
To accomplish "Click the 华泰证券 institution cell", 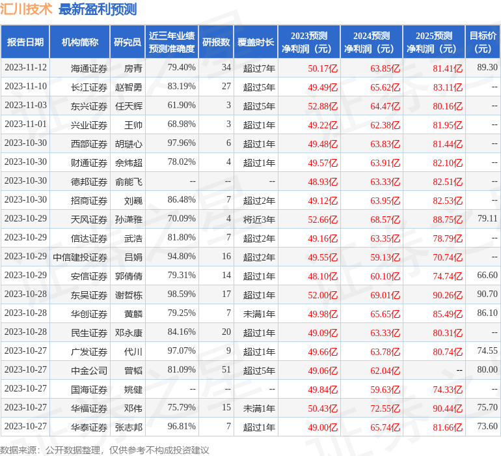I will point(89,427).
